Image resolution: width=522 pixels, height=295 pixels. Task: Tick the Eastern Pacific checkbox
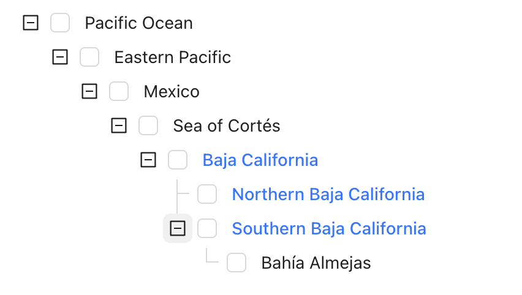point(89,58)
